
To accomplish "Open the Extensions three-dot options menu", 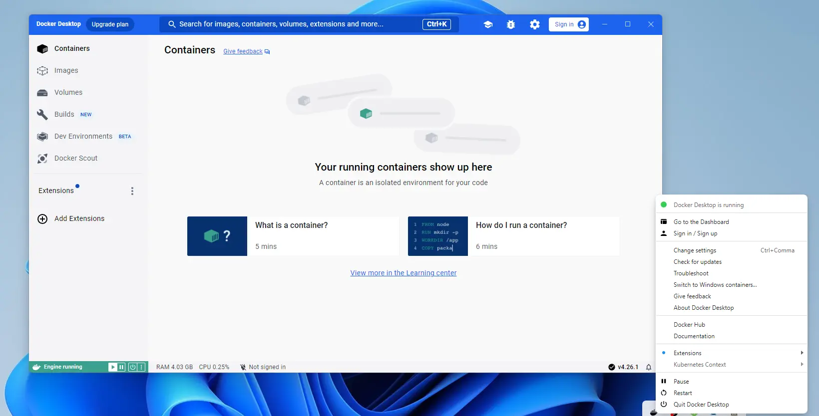I will tap(132, 191).
